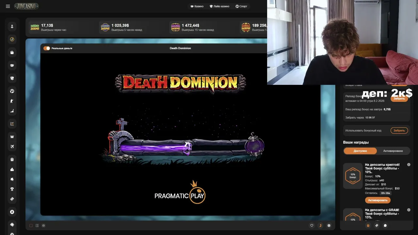This screenshot has height=235, width=418.
Task: Activate the 10% crypto deposit bonus
Action: tap(378, 200)
